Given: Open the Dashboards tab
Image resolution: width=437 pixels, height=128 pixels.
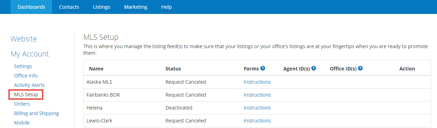Looking at the screenshot, I should (x=31, y=7).
